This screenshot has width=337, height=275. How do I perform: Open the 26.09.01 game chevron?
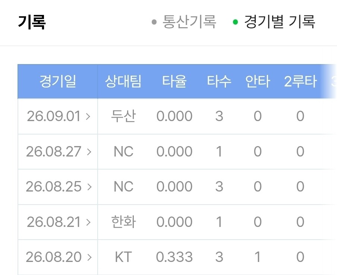(88, 116)
